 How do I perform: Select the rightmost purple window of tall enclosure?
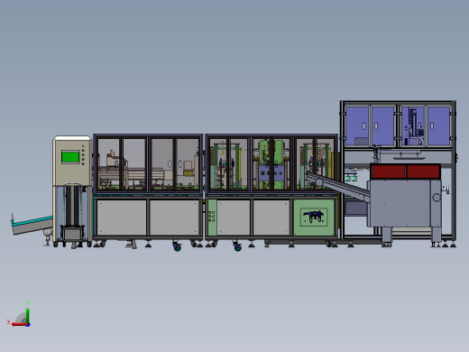click(x=438, y=126)
